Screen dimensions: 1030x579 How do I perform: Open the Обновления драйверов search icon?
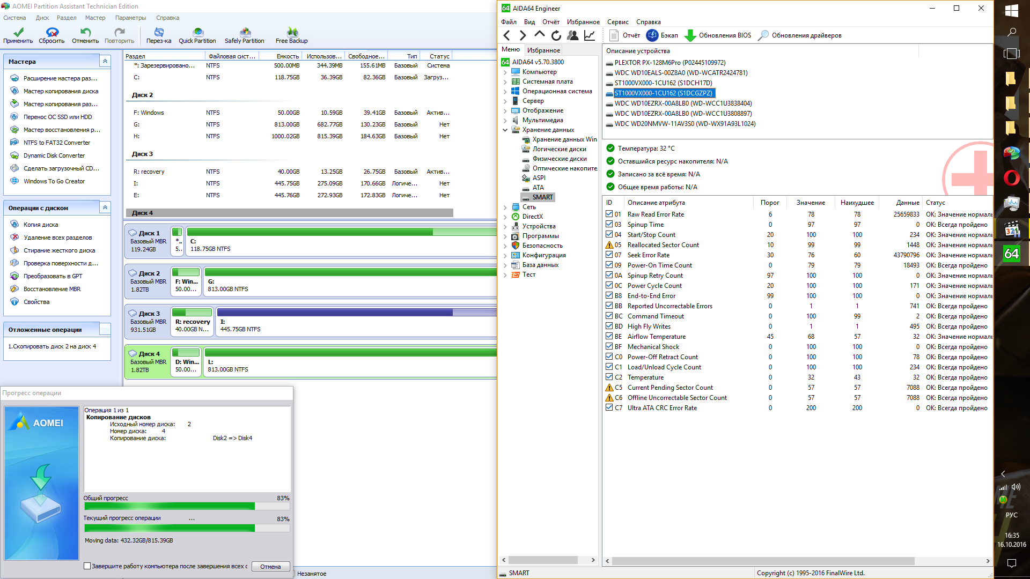(x=763, y=35)
